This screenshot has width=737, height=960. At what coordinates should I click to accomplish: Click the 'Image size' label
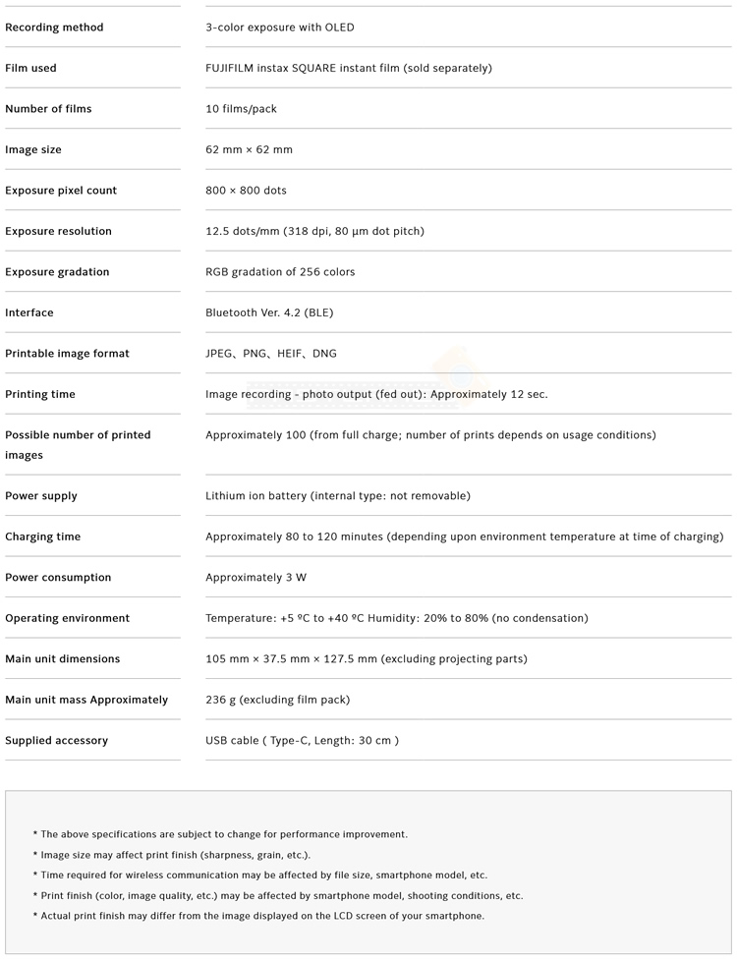pos(33,149)
